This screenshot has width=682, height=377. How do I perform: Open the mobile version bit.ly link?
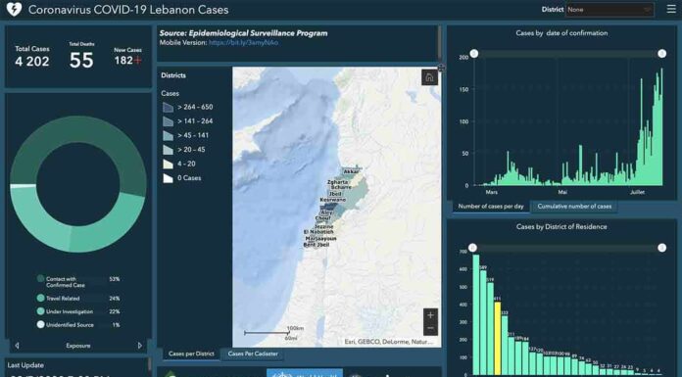(244, 43)
